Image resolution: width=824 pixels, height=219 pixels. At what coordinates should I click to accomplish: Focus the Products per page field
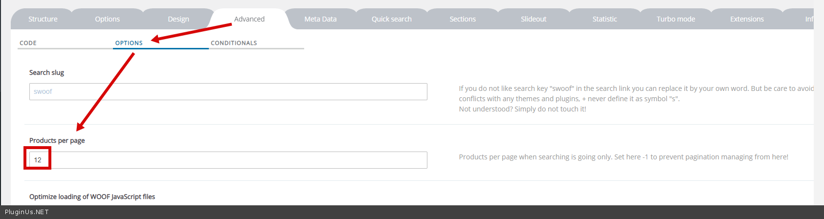[x=228, y=160]
